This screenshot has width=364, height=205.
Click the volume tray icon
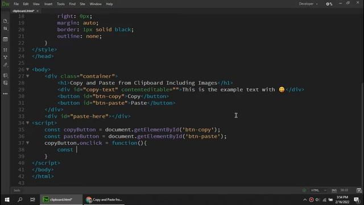point(317,200)
